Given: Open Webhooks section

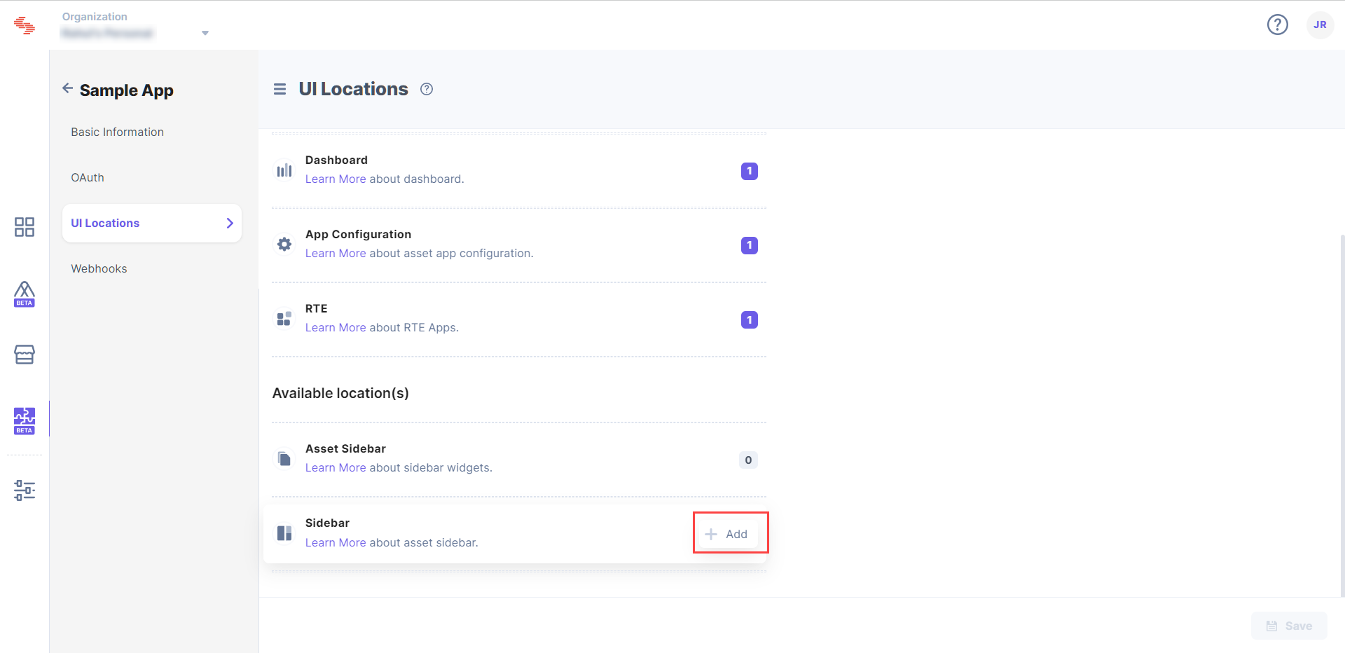Looking at the screenshot, I should click(x=99, y=268).
